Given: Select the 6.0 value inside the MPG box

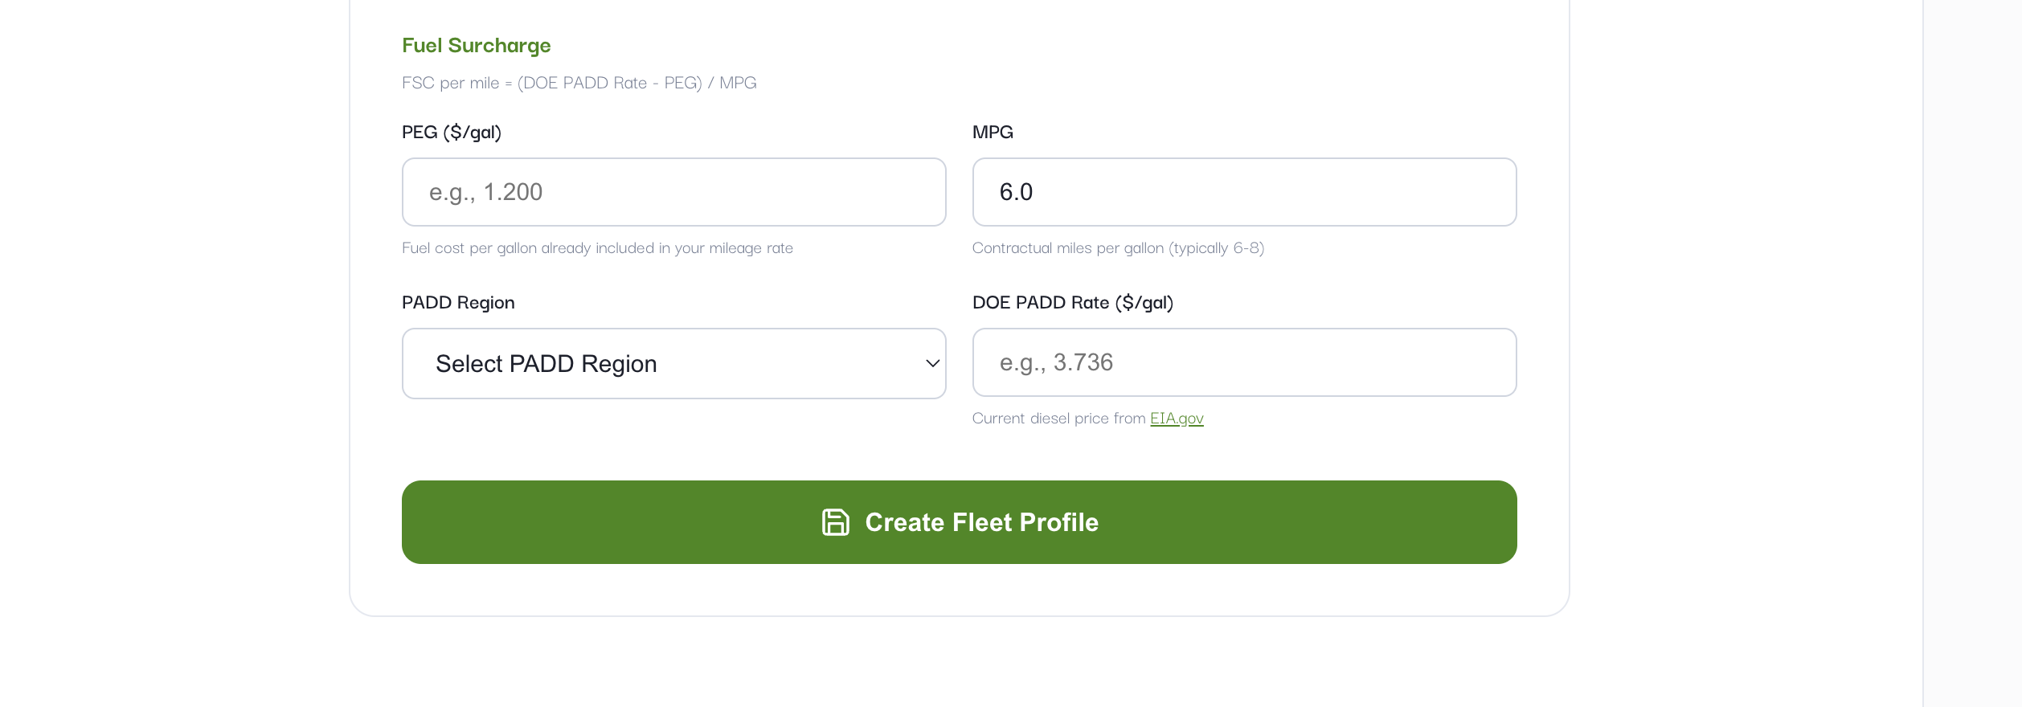Looking at the screenshot, I should 1016,192.
